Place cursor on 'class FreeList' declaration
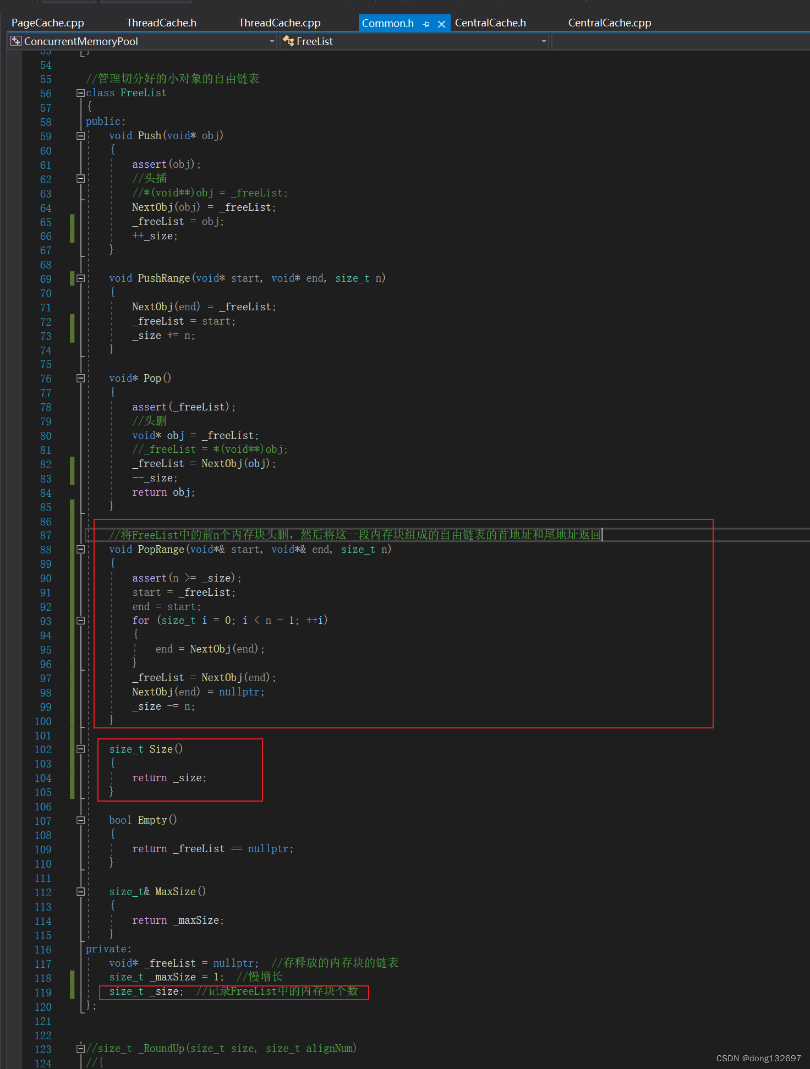The image size is (810, 1069). (x=126, y=93)
